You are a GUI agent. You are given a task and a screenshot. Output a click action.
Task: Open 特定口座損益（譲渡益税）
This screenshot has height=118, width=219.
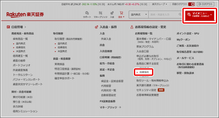coord(68,69)
